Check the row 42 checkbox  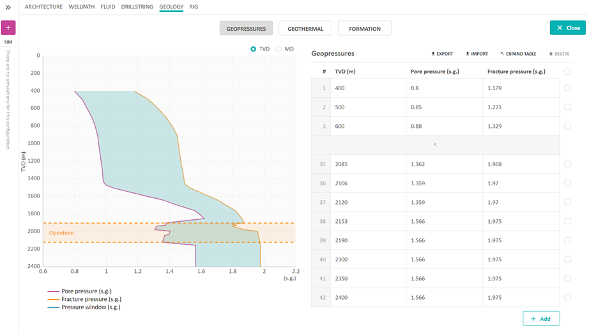(567, 298)
